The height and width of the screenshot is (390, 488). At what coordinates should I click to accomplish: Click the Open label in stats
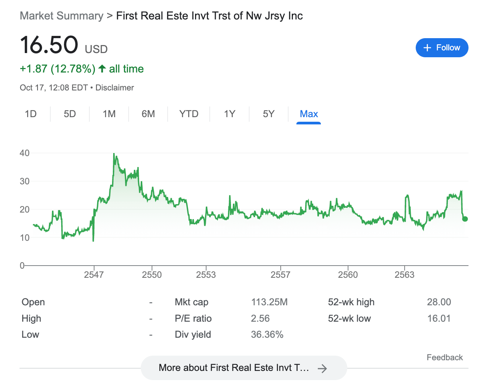[33, 302]
